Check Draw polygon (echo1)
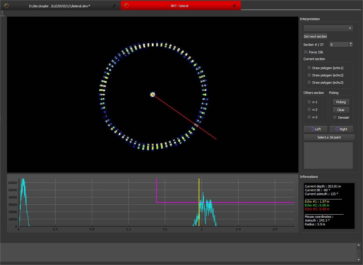Viewport: 363px width, 265px height. point(309,68)
